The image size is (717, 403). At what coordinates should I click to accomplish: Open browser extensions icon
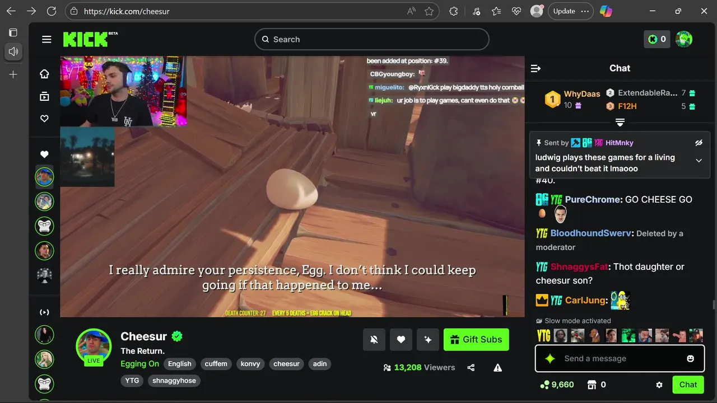(454, 11)
